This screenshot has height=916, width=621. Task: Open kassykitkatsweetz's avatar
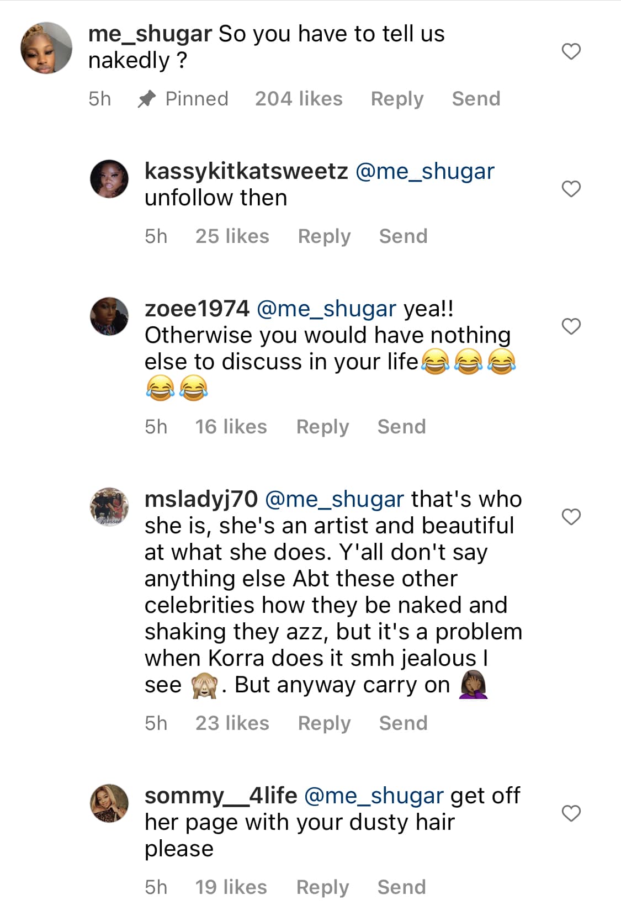(x=109, y=179)
